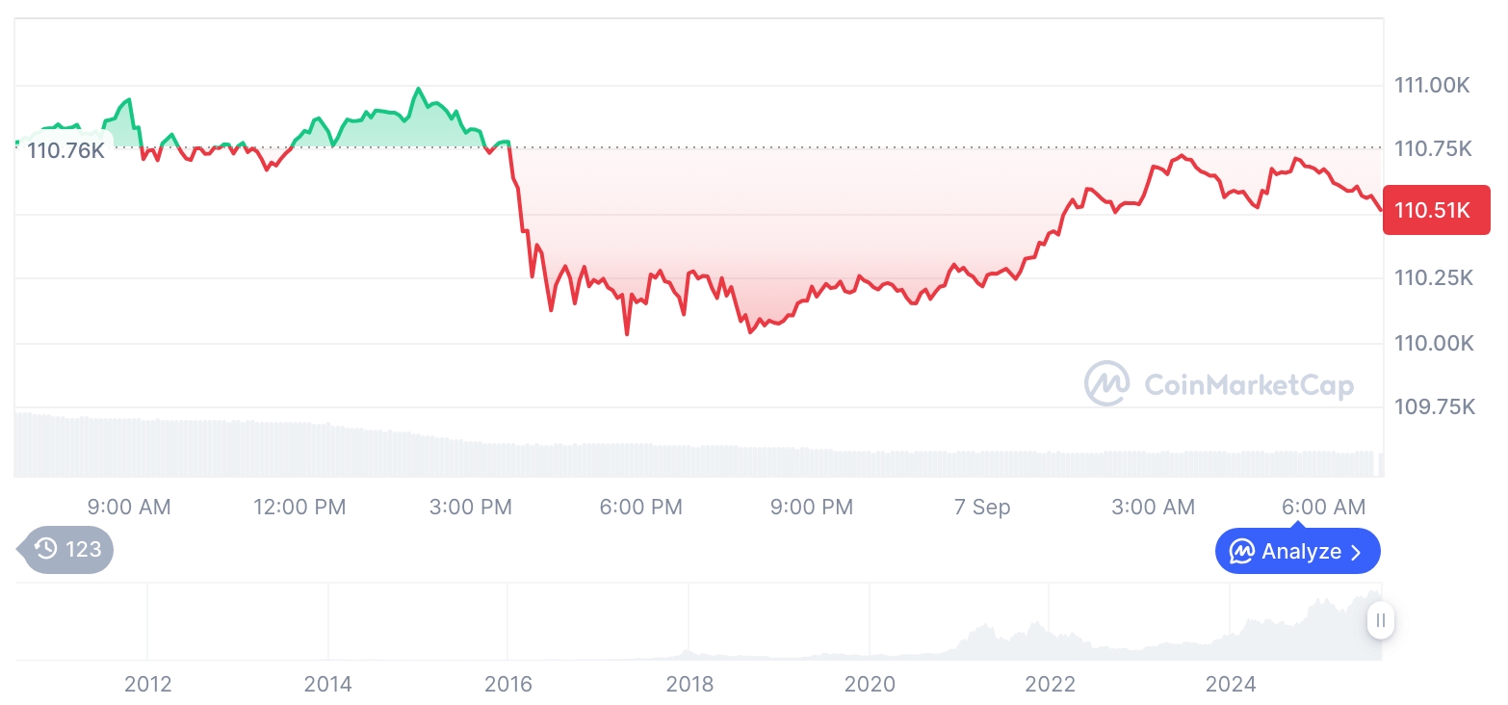1508x705 pixels.
Task: Click the 3:00 AM time axis label
Action: [x=1153, y=508]
